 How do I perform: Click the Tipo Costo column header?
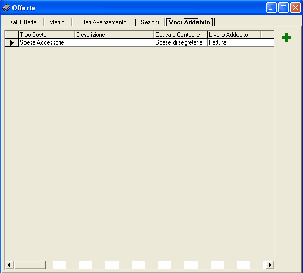tap(47, 35)
